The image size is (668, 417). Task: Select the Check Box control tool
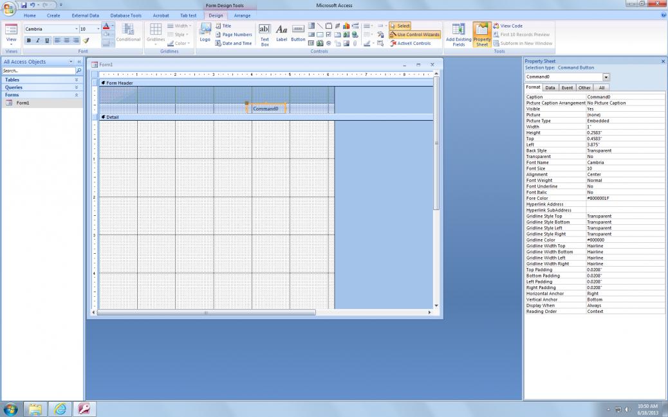(328, 35)
